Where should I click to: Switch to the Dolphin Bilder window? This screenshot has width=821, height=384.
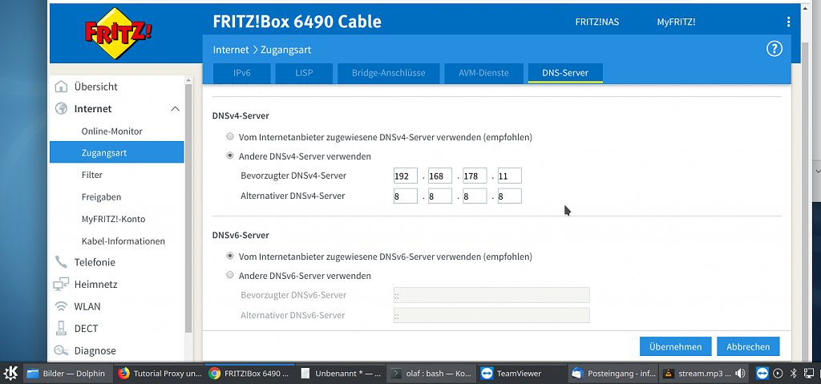click(67, 374)
